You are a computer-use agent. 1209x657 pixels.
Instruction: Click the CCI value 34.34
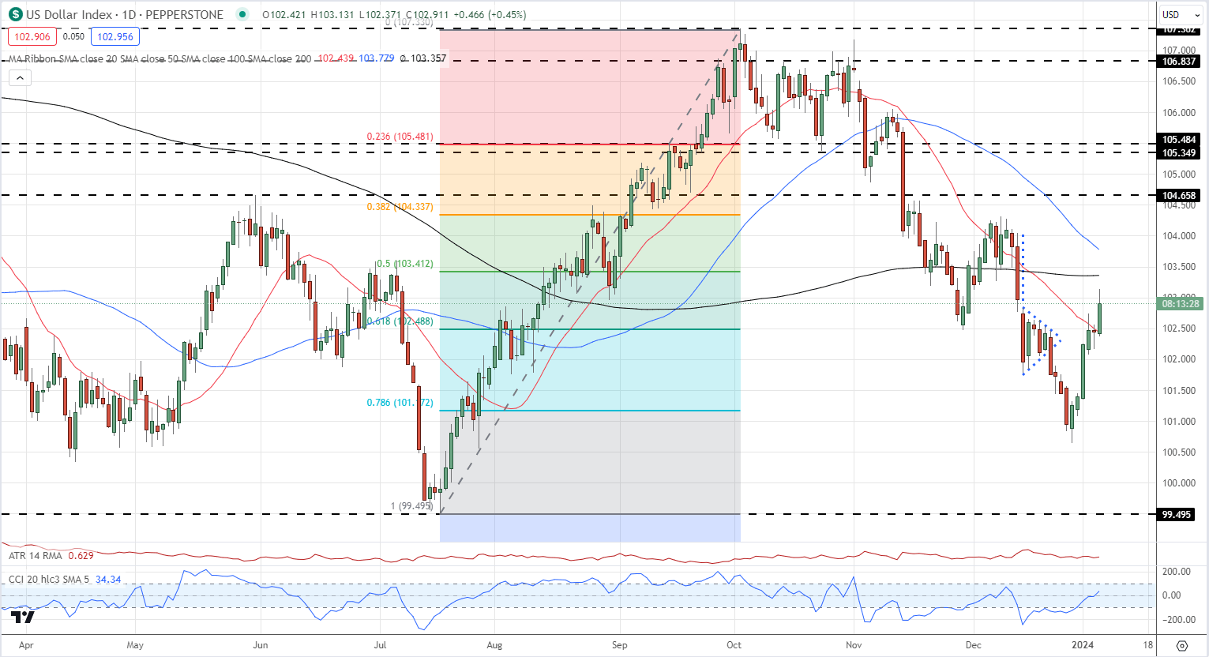click(x=108, y=580)
